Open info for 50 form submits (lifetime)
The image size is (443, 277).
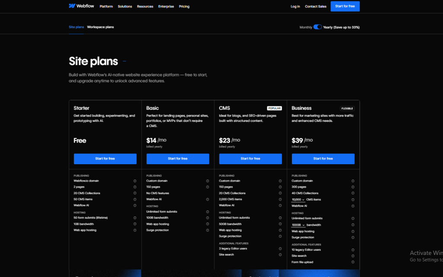point(135,218)
